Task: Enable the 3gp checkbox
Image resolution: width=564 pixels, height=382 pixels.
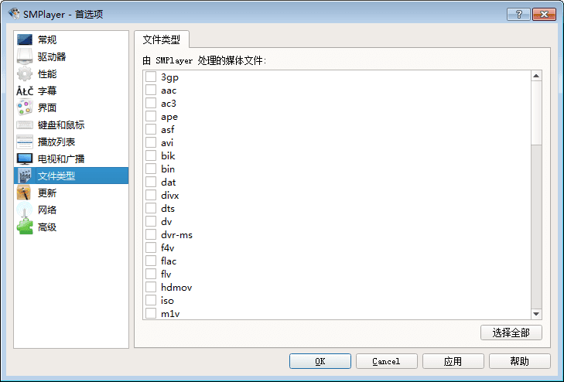Action: 151,77
